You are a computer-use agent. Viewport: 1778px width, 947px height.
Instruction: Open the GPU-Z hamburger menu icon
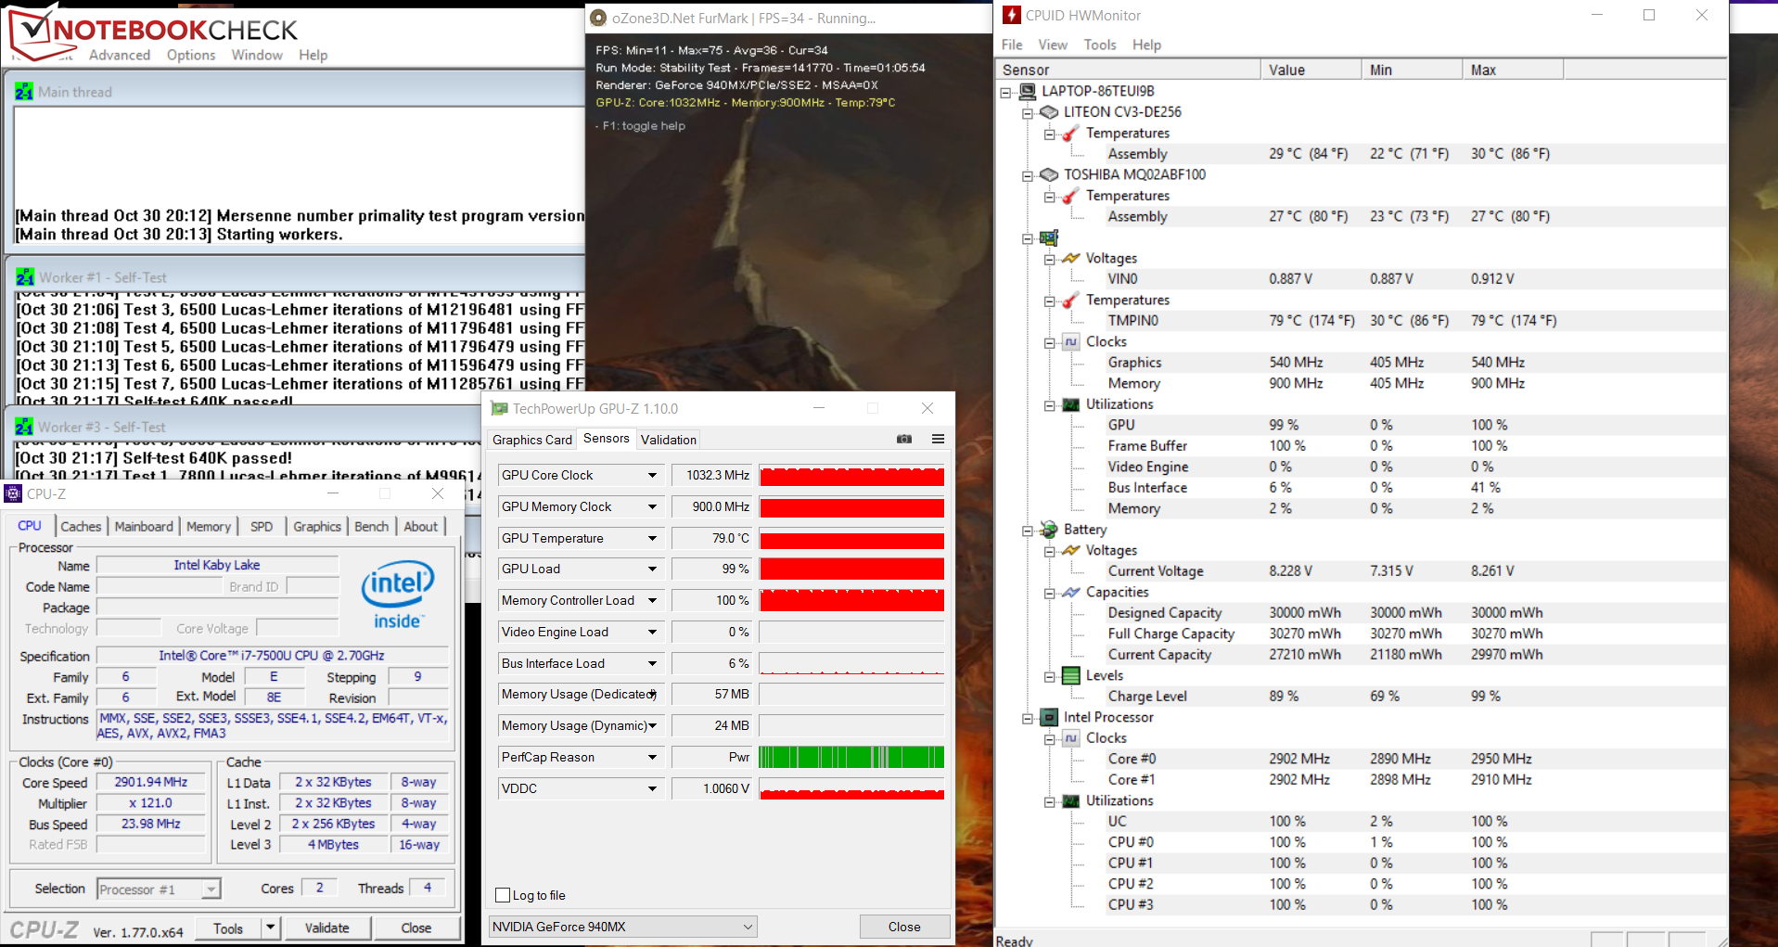[938, 439]
